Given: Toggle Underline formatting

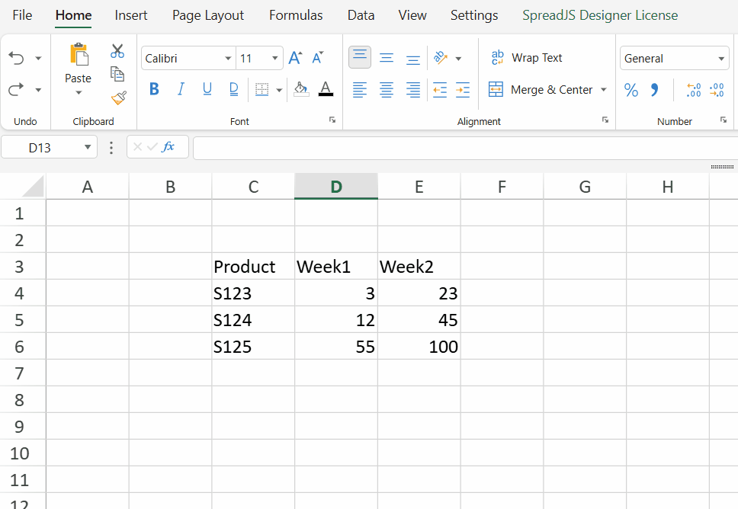Looking at the screenshot, I should [207, 89].
